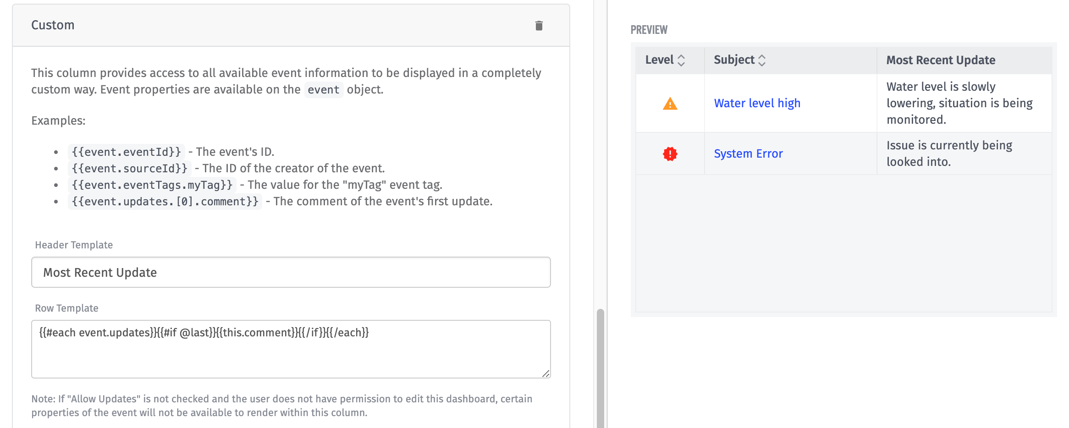Click the Most Recent Update column header
1069x428 pixels.
coord(941,60)
